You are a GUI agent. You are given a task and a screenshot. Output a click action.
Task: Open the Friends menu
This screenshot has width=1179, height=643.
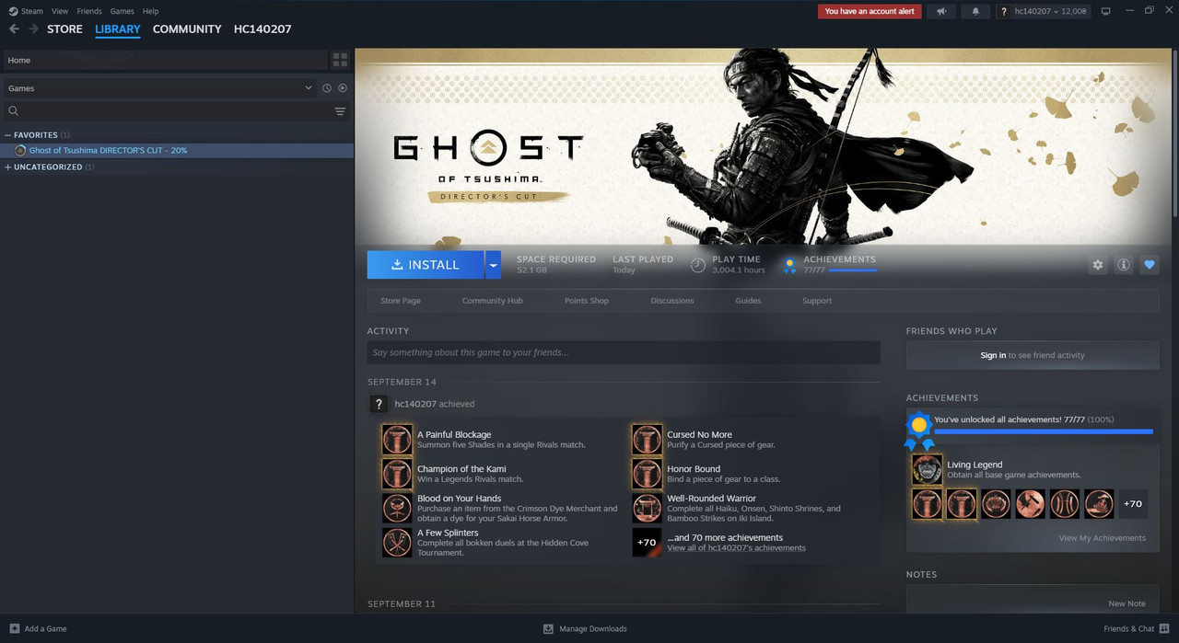click(89, 11)
